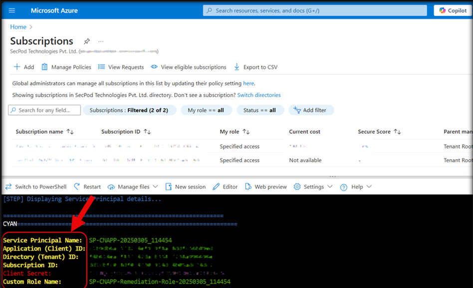Image resolution: width=473 pixels, height=288 pixels.
Task: Click the View Requests list icon
Action: click(101, 67)
